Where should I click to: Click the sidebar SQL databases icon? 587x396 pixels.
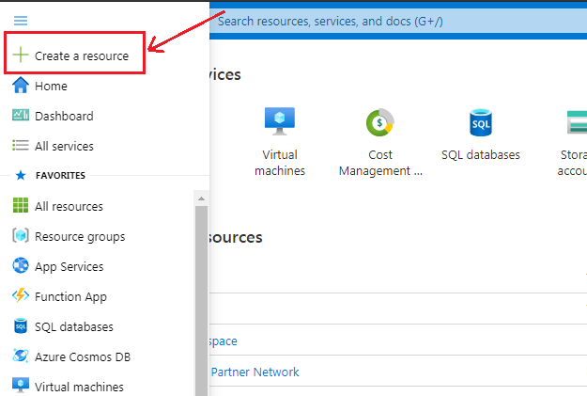(x=21, y=325)
